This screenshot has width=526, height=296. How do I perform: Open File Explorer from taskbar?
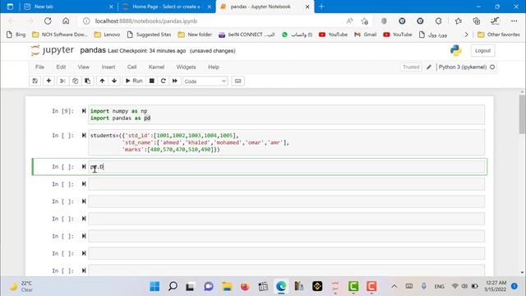pyautogui.click(x=227, y=286)
